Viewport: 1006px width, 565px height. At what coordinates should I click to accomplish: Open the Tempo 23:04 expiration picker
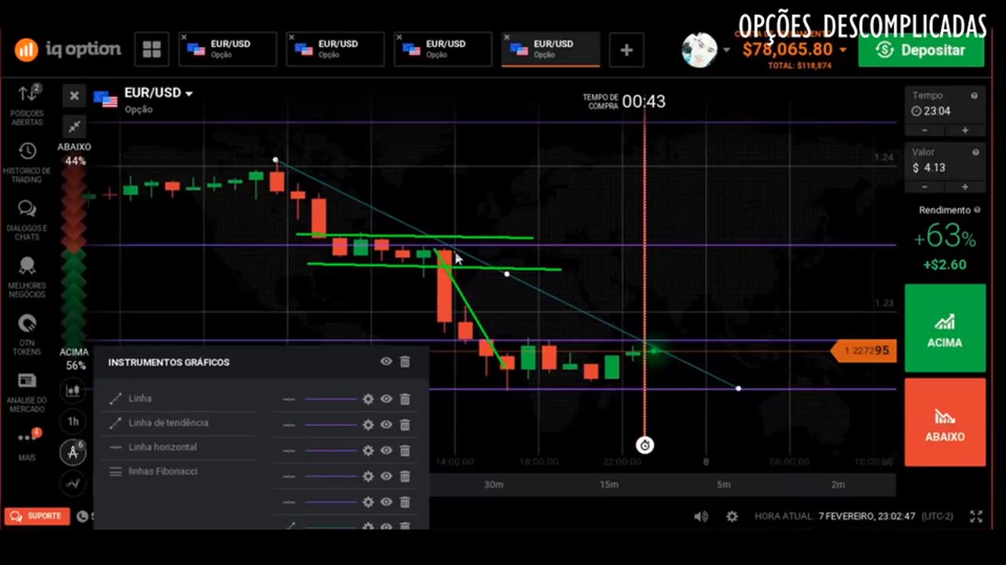[944, 111]
